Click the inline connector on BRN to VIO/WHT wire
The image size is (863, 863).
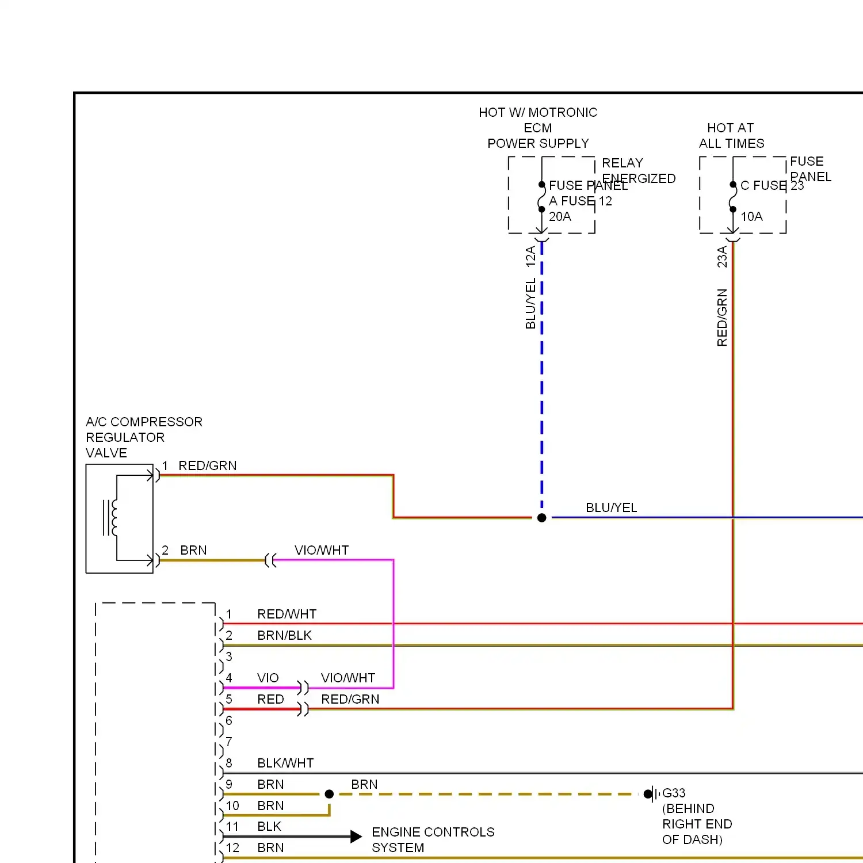(x=270, y=560)
